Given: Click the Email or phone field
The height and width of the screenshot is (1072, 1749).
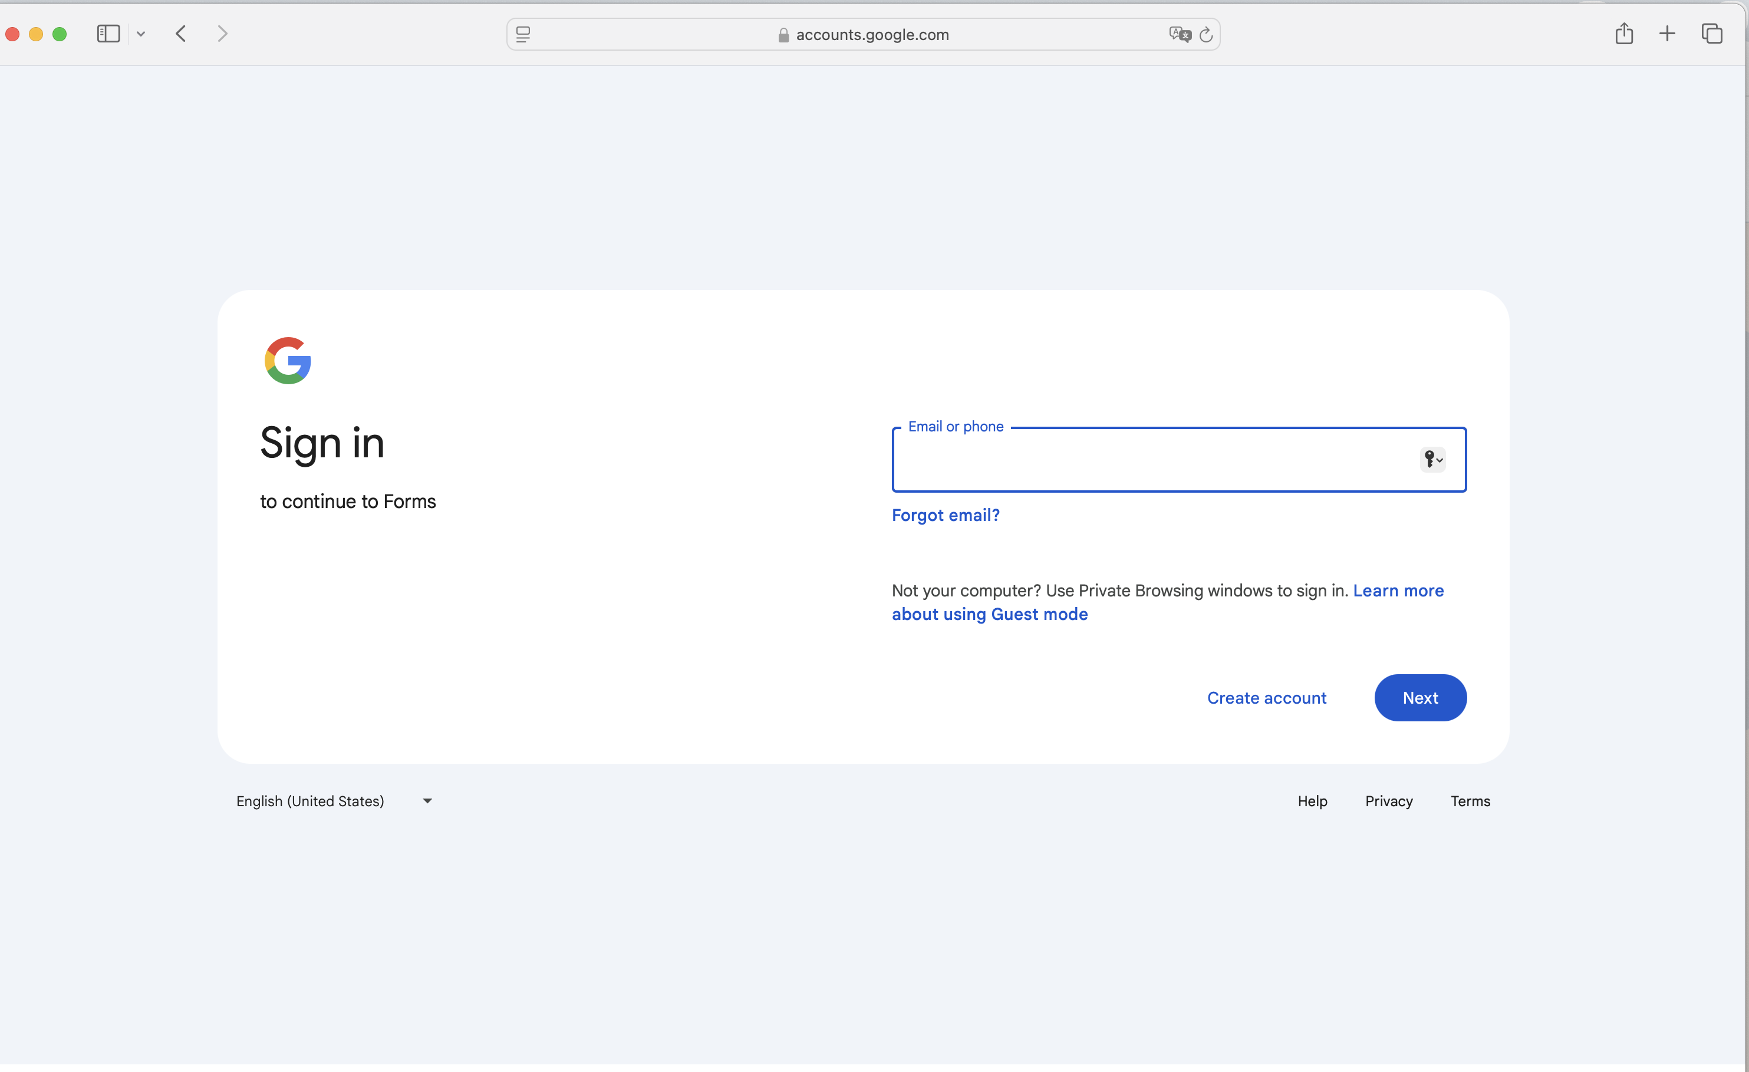Looking at the screenshot, I should 1150,460.
